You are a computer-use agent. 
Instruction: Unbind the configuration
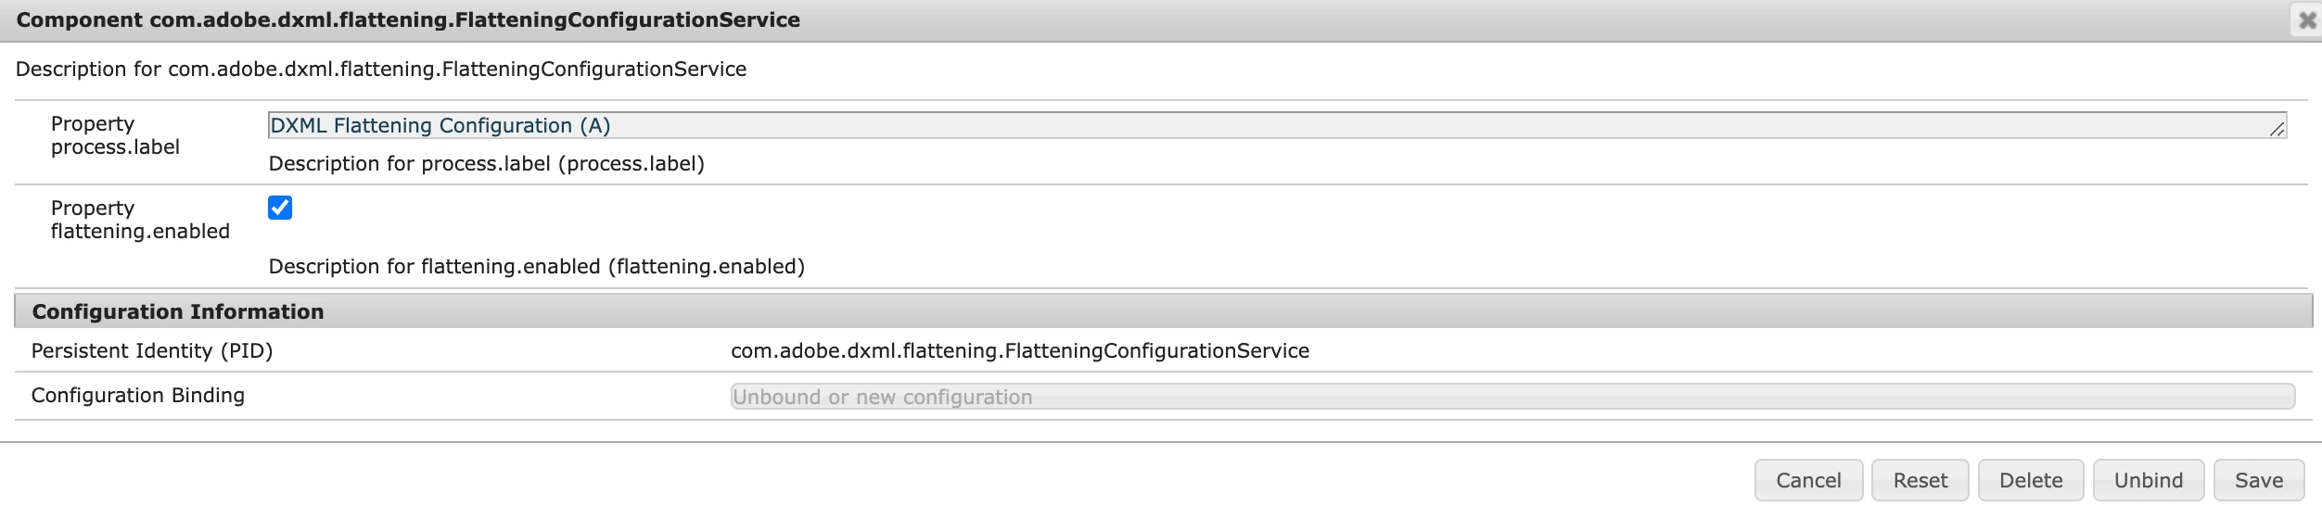[x=2148, y=480]
